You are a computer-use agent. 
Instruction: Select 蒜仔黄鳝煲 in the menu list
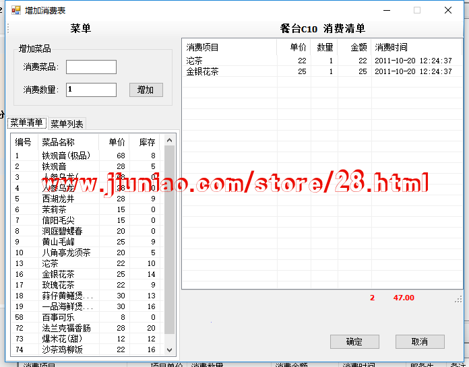point(88,296)
